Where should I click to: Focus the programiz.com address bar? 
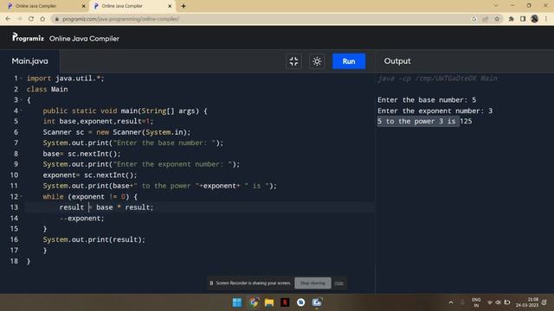click(261, 19)
